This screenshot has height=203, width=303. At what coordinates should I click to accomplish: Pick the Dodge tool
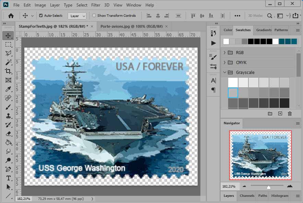click(8, 160)
